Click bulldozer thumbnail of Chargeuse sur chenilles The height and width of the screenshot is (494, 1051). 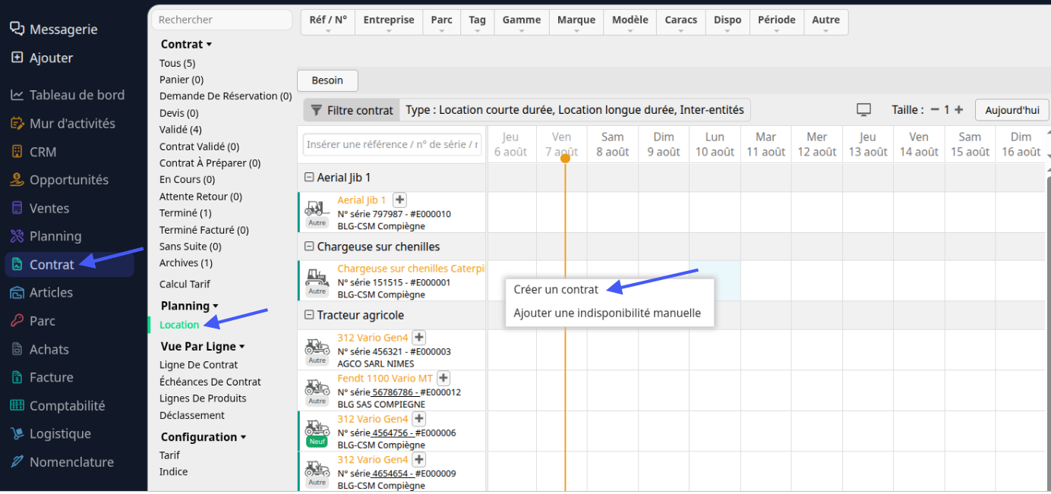[x=317, y=276]
